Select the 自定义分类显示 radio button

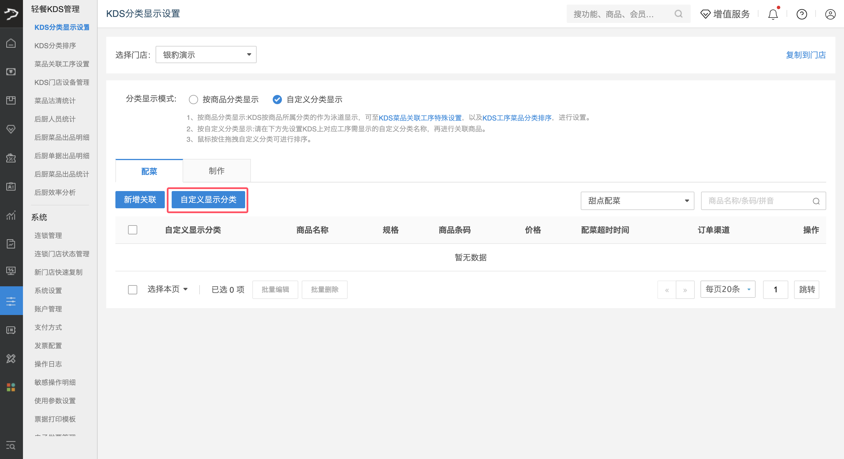tap(278, 99)
